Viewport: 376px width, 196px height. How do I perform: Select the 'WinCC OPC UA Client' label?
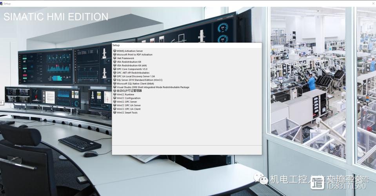click(x=129, y=109)
